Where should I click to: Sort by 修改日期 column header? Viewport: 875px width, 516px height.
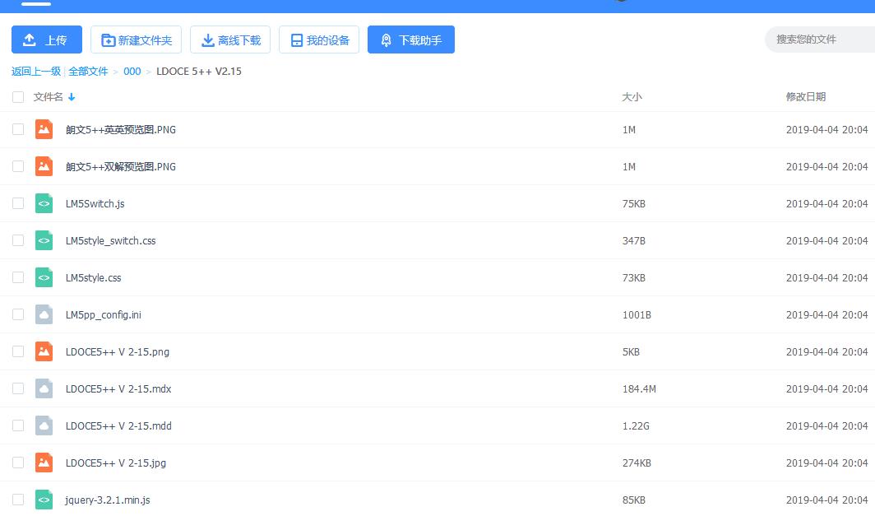click(x=806, y=97)
